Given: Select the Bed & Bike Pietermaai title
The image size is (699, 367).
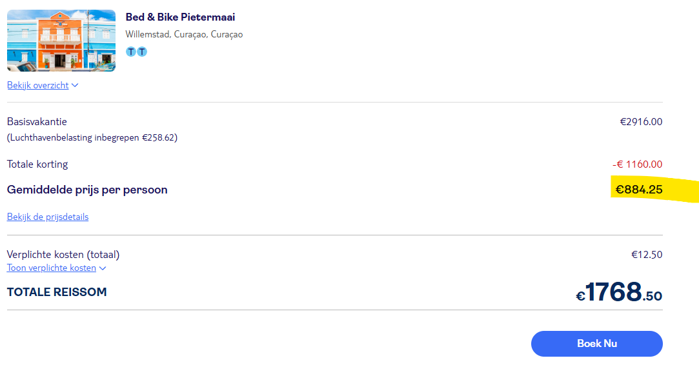Looking at the screenshot, I should (x=180, y=17).
